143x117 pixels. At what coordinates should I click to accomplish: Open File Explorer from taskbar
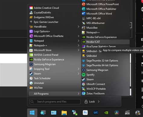64,113
